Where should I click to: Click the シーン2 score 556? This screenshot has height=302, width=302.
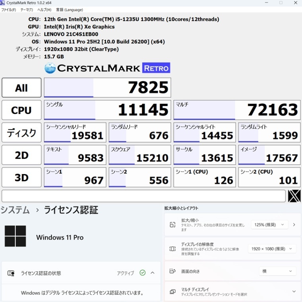tap(140, 177)
